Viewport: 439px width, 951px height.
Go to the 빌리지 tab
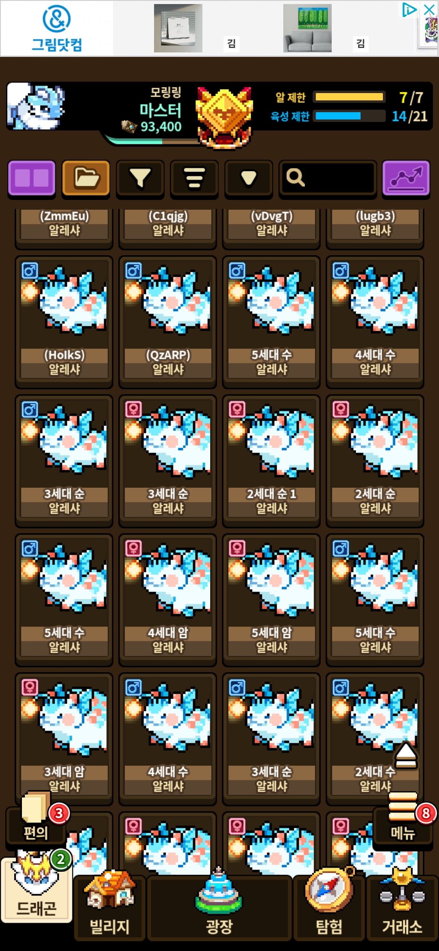pyautogui.click(x=110, y=907)
